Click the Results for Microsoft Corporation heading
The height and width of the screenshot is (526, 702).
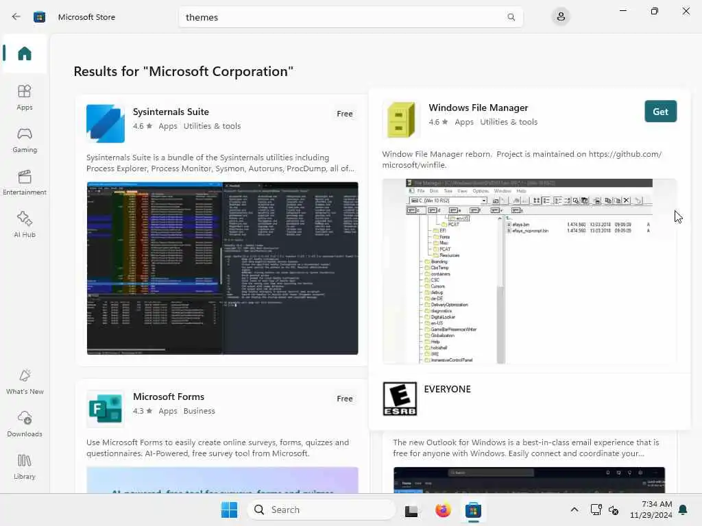coord(184,71)
